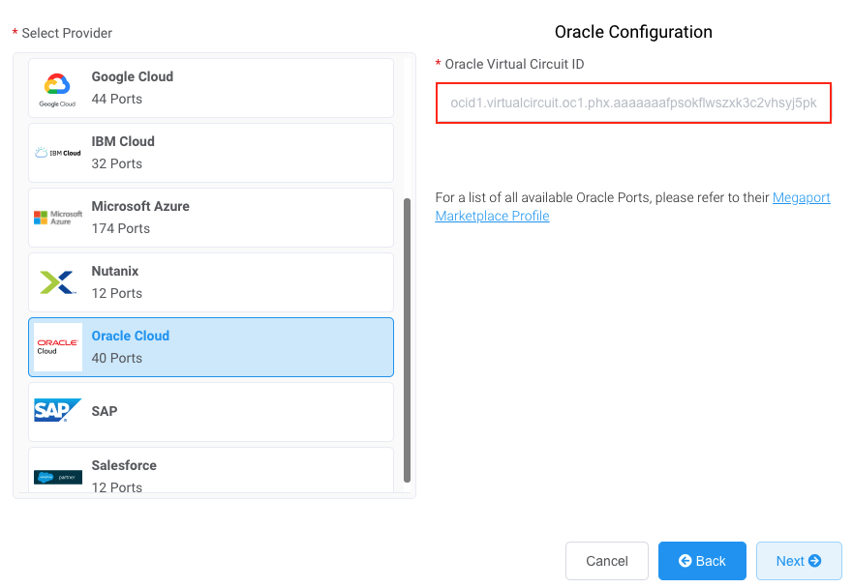Image resolution: width=853 pixels, height=588 pixels.
Task: Click the right arrow icon on Next
Action: coord(814,560)
